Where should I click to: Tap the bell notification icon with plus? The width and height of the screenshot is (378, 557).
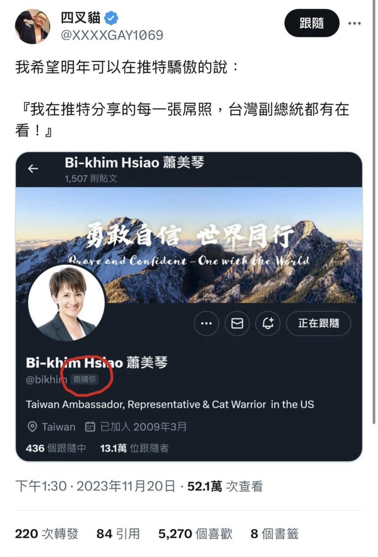tap(268, 323)
